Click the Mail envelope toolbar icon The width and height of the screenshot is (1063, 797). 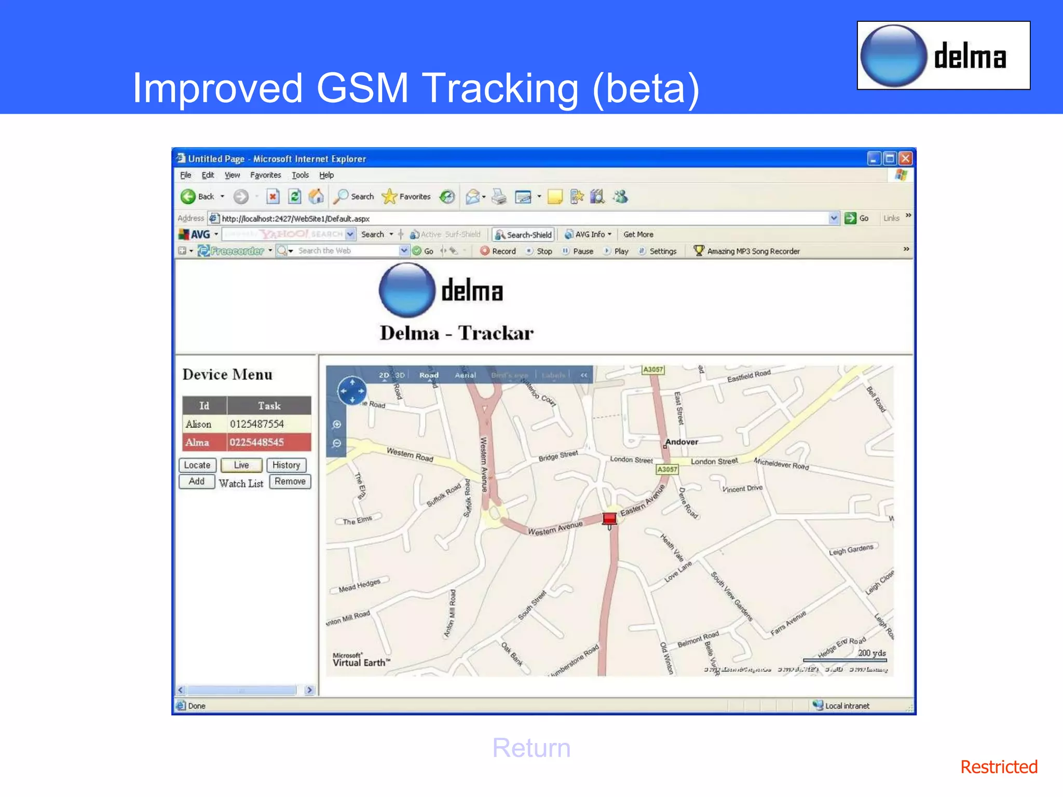(x=472, y=197)
